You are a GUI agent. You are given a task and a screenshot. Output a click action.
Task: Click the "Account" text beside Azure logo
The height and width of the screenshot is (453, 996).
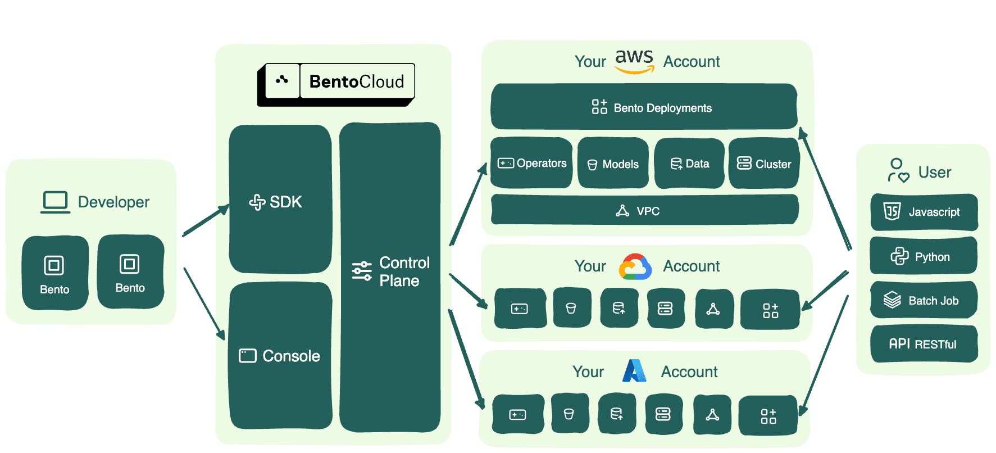pos(689,372)
